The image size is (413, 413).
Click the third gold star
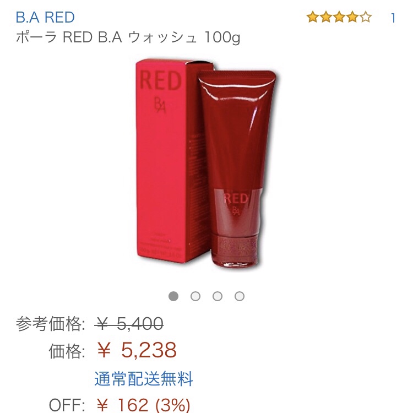(x=339, y=17)
